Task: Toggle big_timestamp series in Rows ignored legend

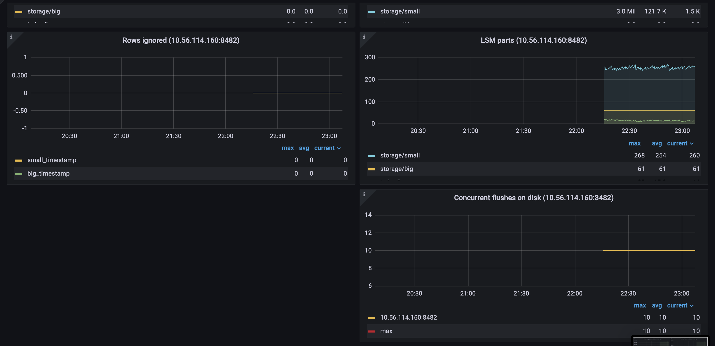Action: 48,174
